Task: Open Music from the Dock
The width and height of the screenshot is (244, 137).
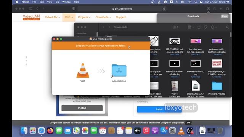Action: click(146, 131)
